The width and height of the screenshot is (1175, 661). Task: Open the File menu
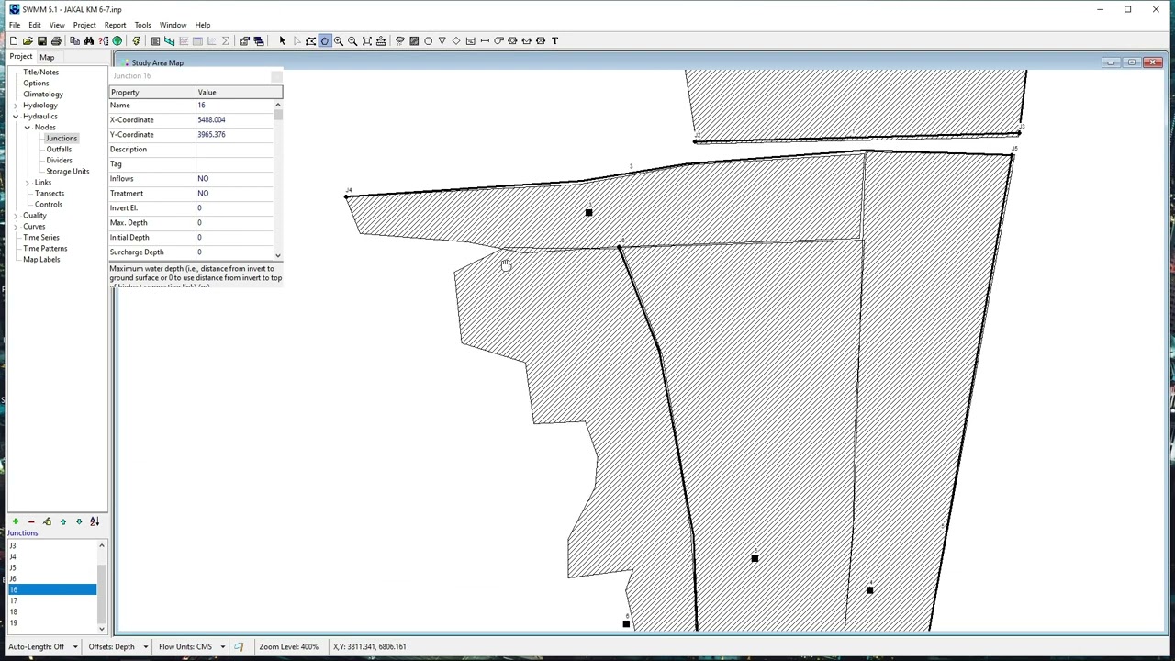point(15,25)
